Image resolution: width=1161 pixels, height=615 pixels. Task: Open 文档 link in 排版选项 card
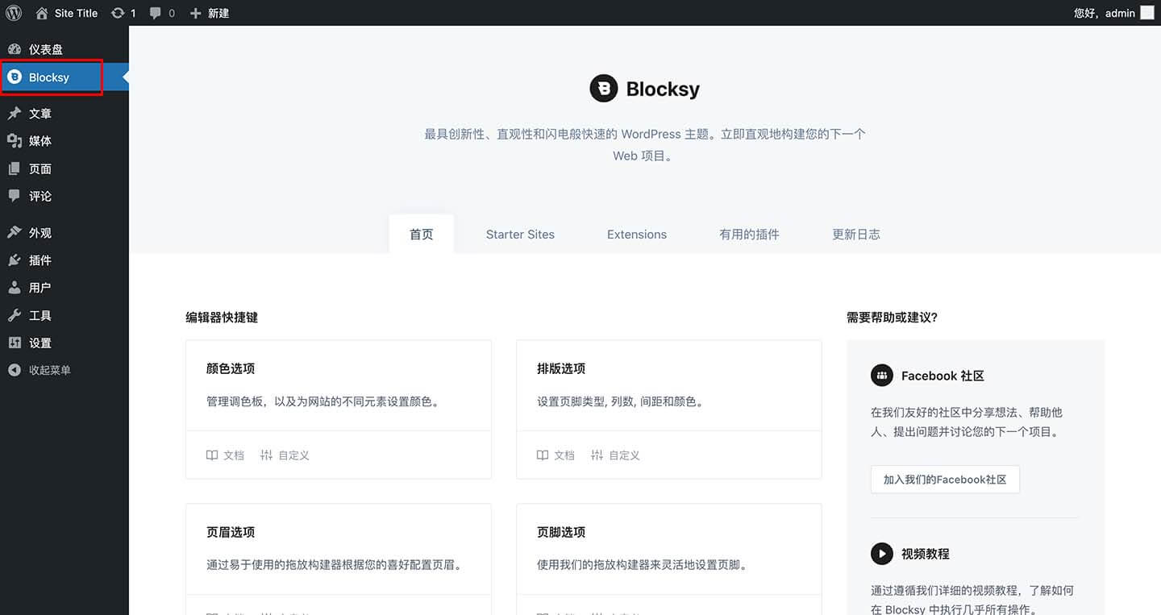[x=556, y=455]
